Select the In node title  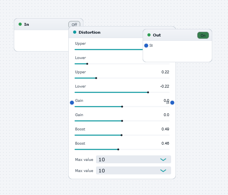tap(26, 24)
